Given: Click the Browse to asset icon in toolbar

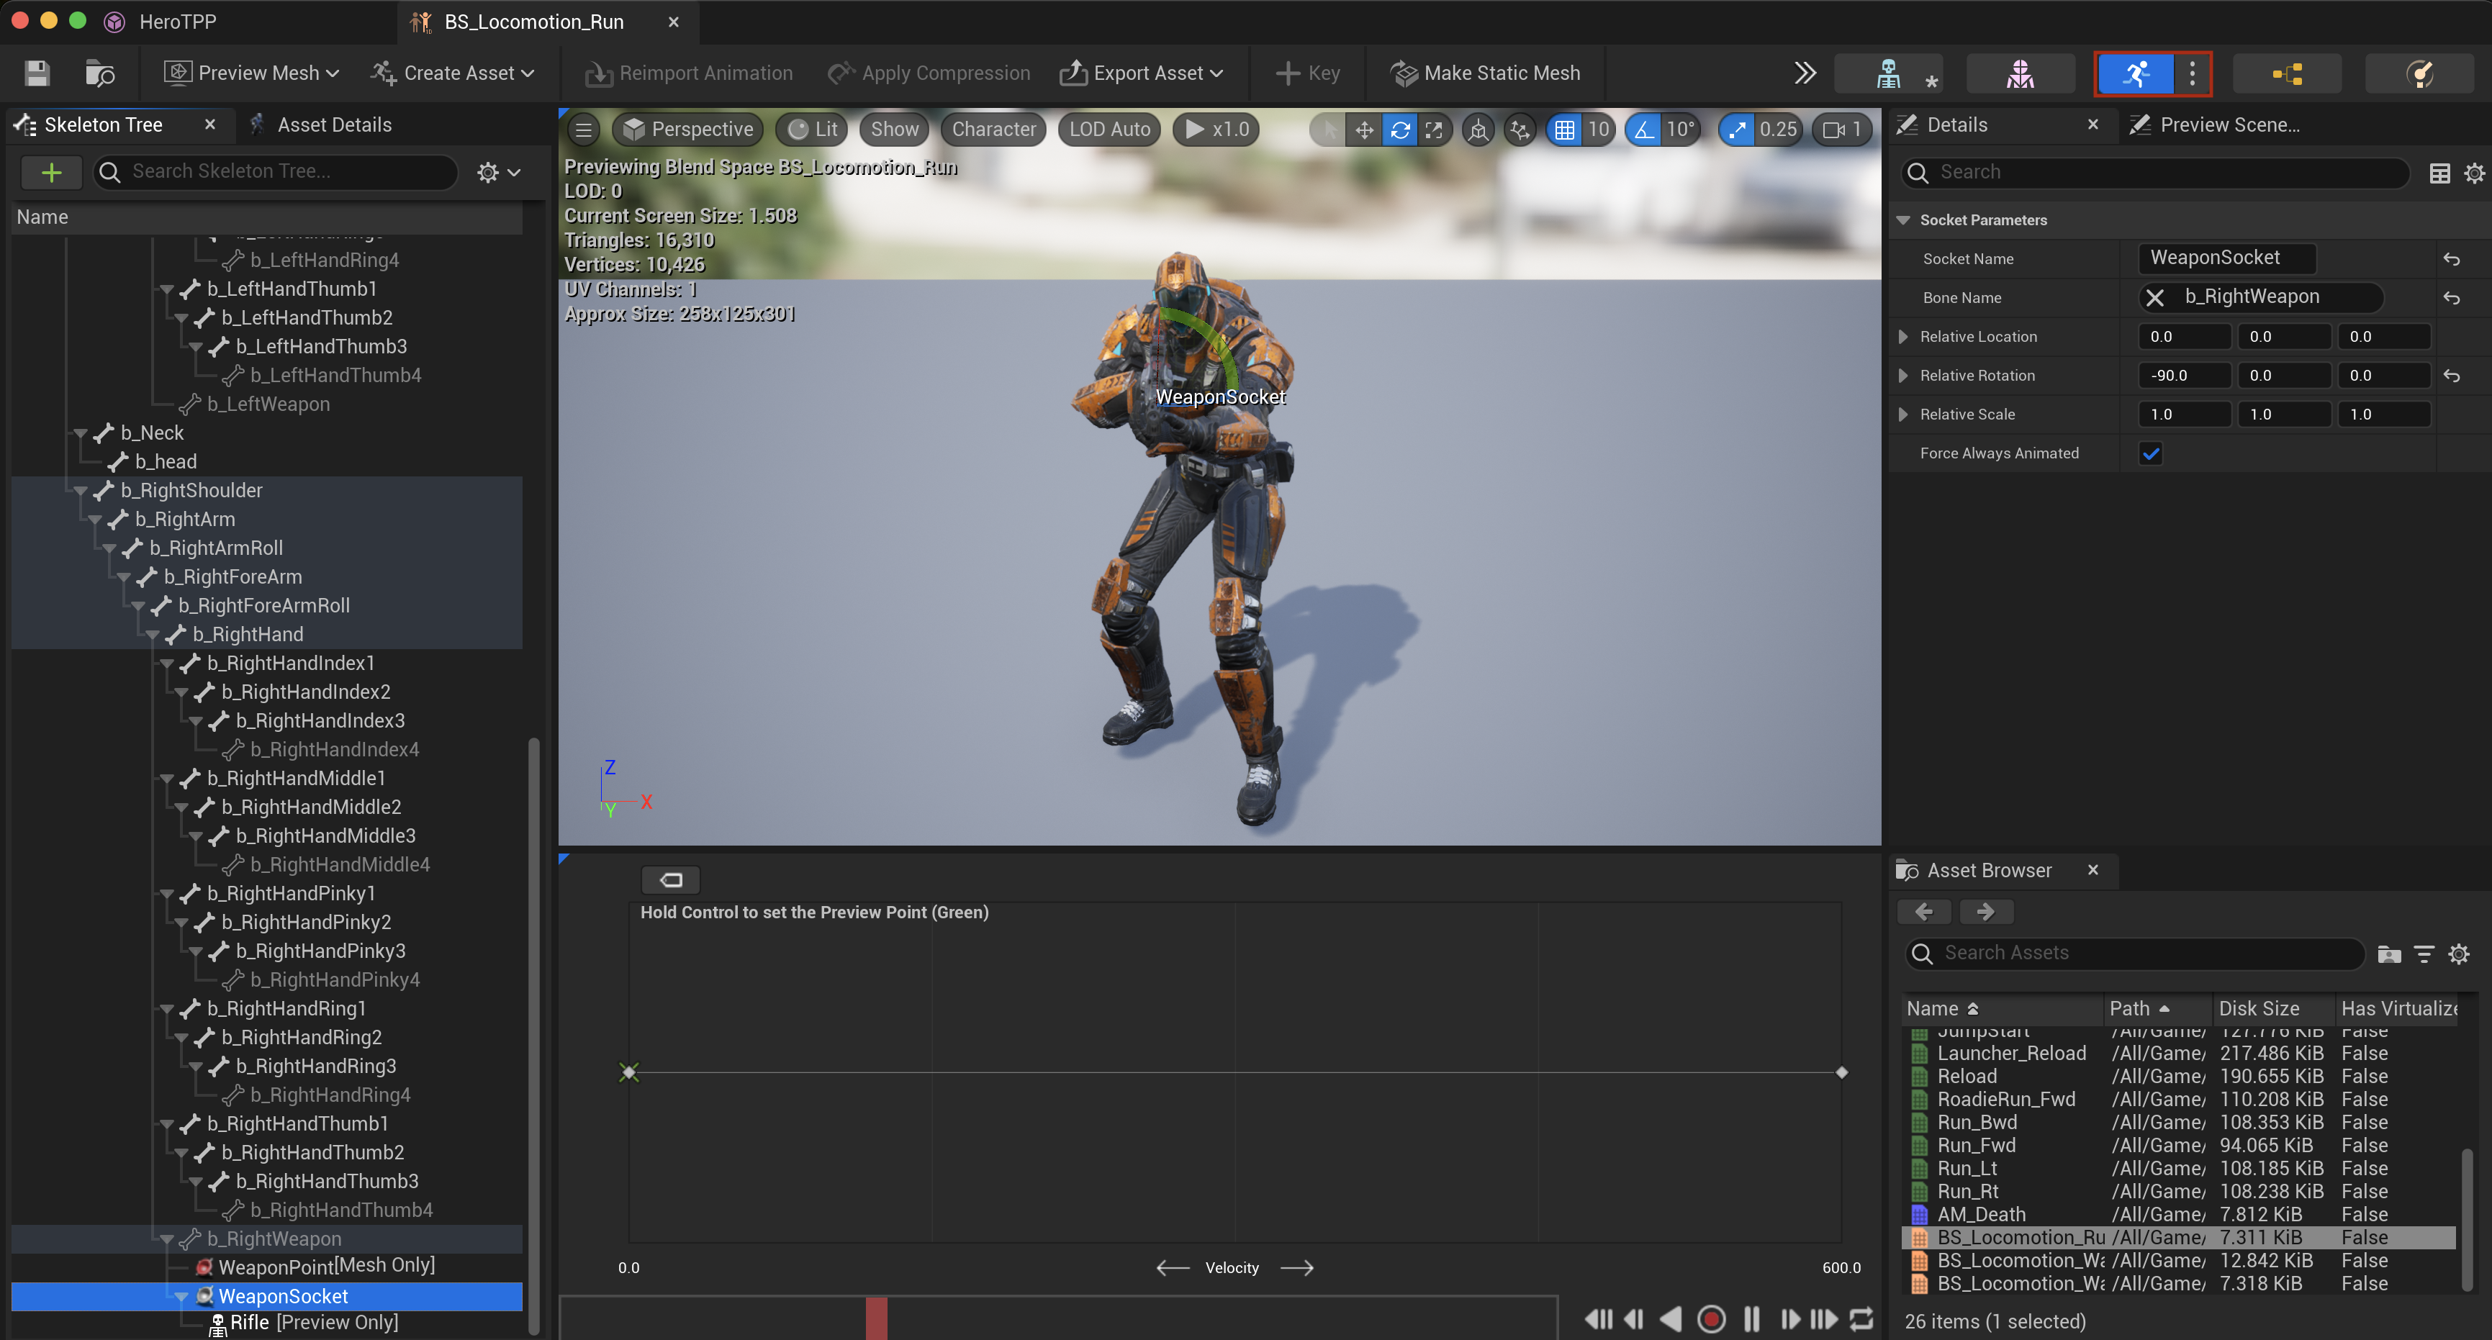Looking at the screenshot, I should point(99,73).
